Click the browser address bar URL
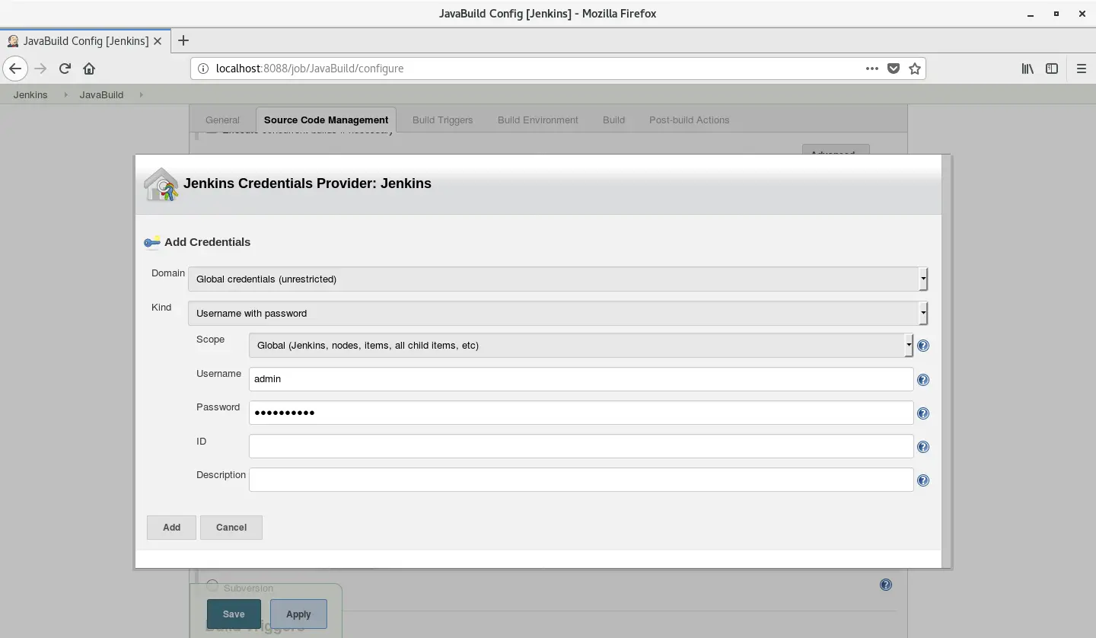 tap(310, 69)
